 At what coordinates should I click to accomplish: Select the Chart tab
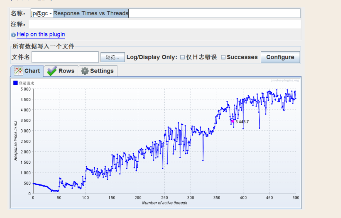click(27, 71)
